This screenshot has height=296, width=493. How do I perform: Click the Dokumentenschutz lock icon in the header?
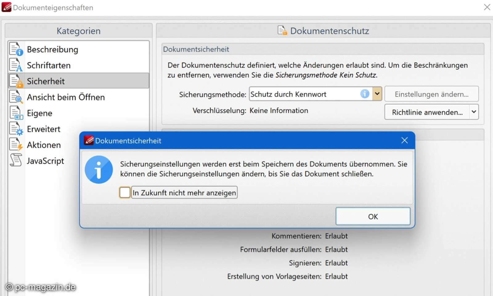pos(283,30)
